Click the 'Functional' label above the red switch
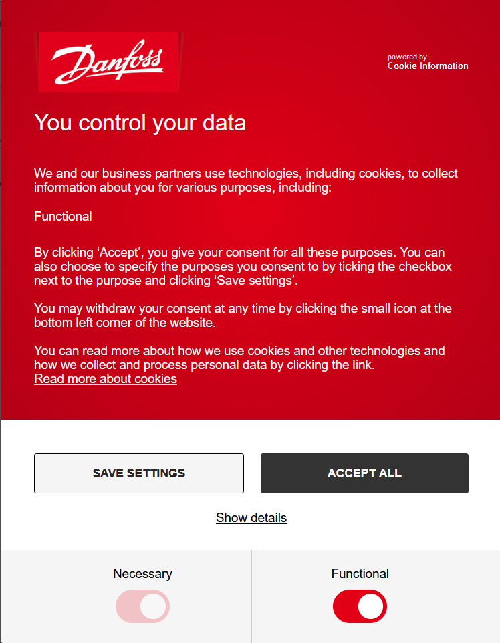500x643 pixels. coord(360,574)
